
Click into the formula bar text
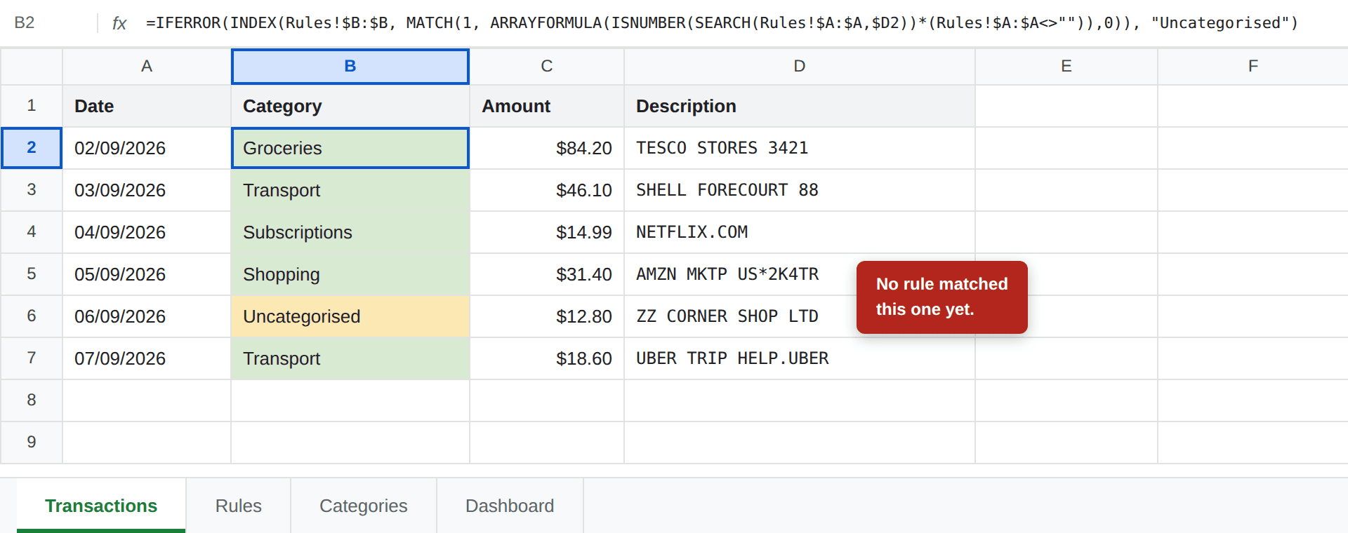pos(722,22)
